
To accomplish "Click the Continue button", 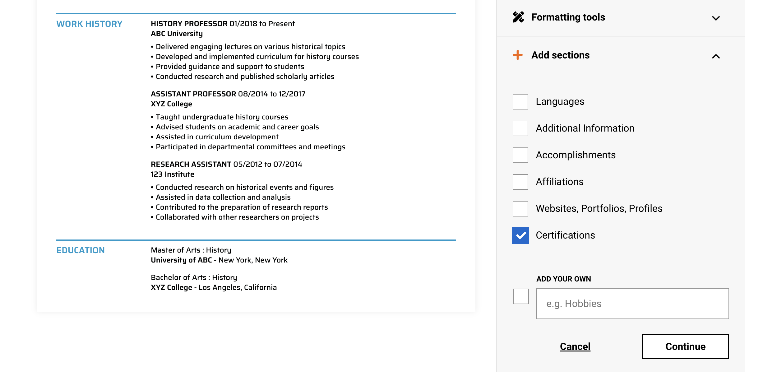I will 685,346.
